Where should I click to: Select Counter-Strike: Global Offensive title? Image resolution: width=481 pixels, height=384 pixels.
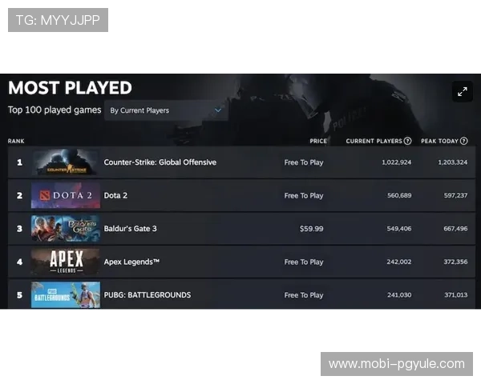click(x=160, y=162)
